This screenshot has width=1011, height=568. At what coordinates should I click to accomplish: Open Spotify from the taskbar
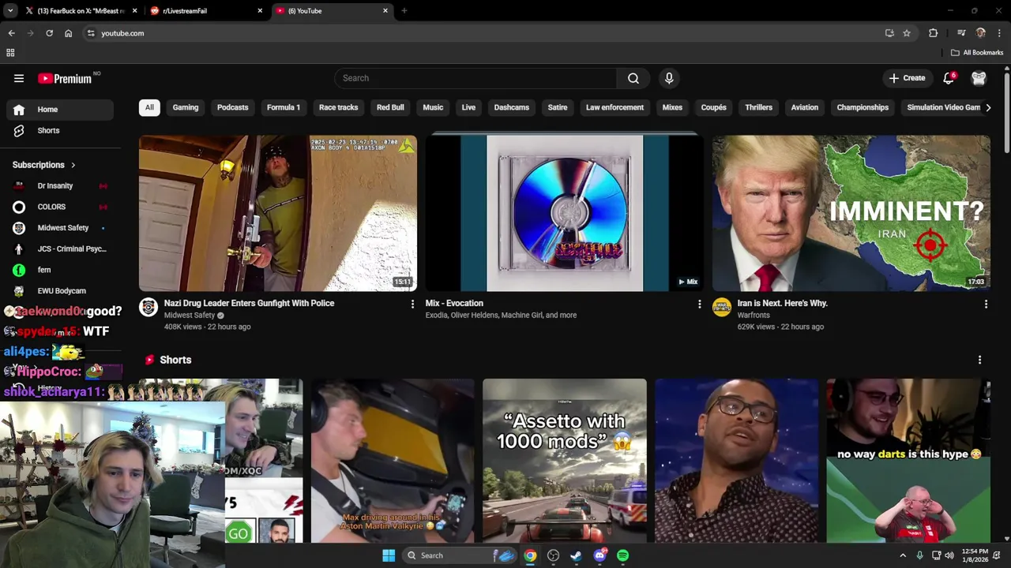pyautogui.click(x=623, y=555)
